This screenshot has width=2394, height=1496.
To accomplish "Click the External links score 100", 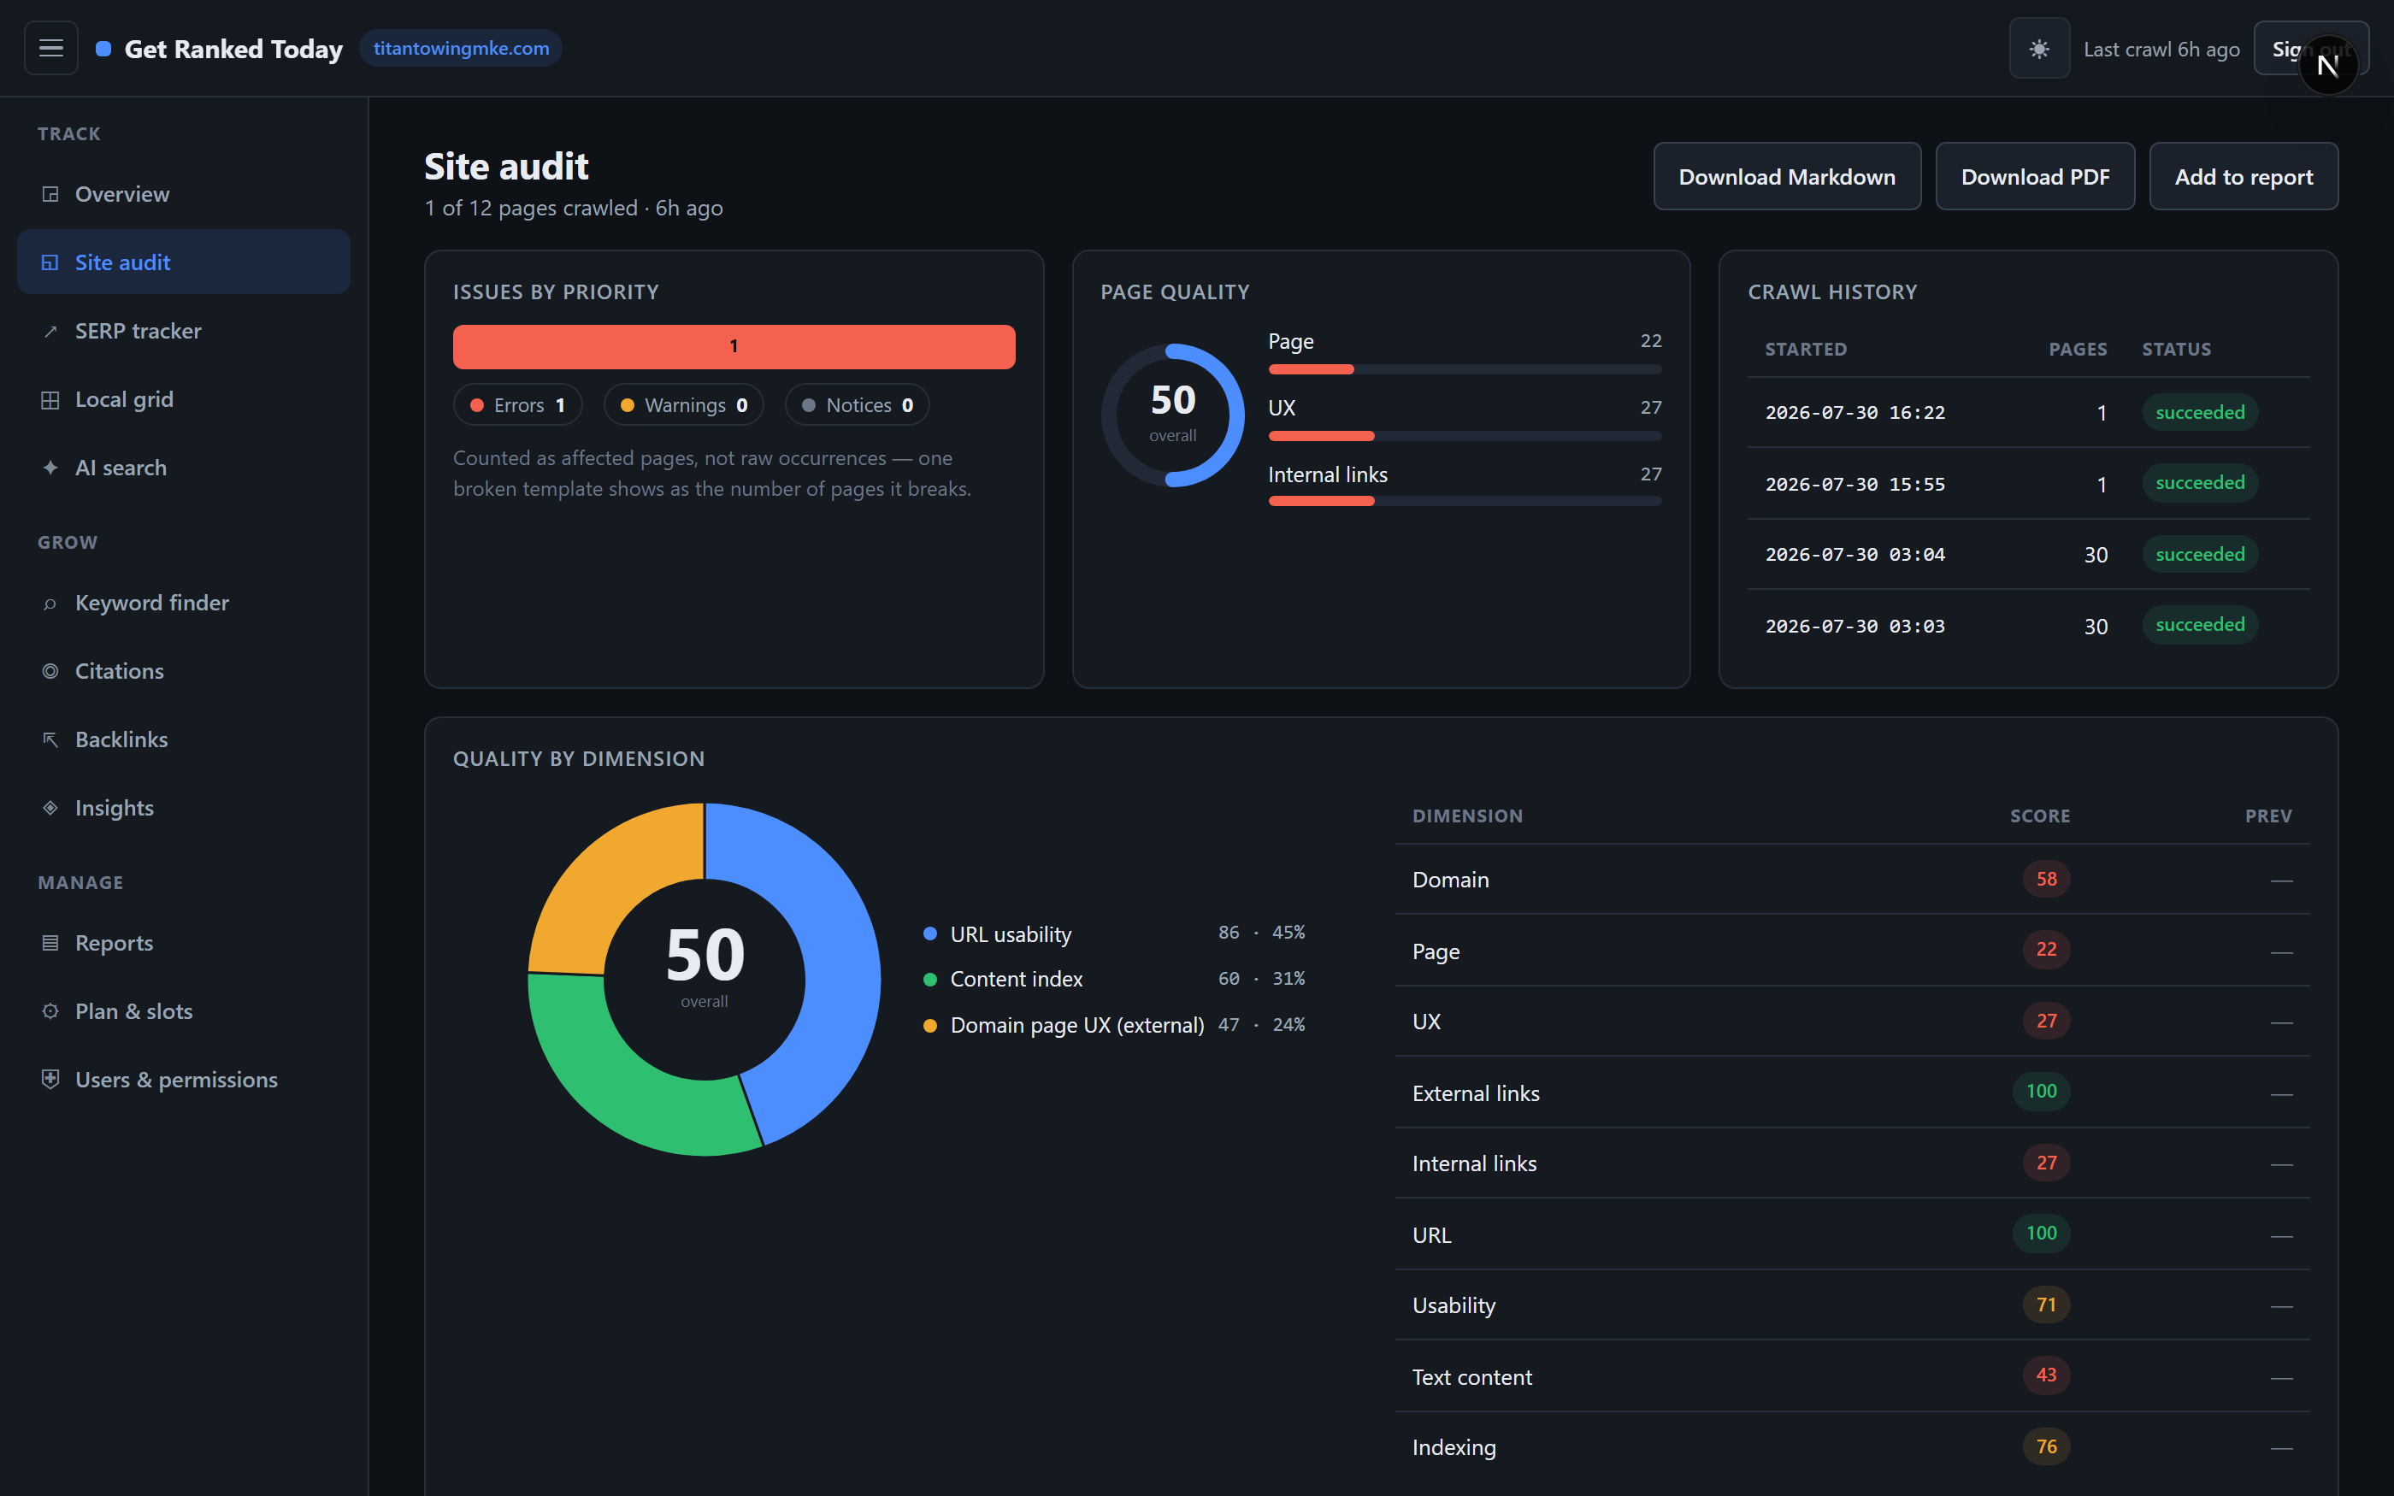I will tap(2041, 1092).
